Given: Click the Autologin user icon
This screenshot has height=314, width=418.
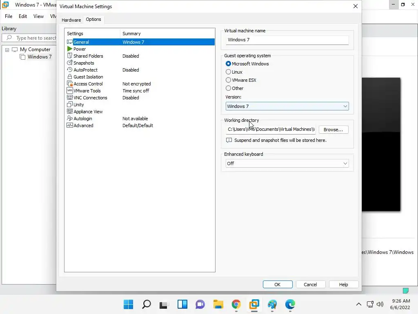Looking at the screenshot, I should coord(69,118).
